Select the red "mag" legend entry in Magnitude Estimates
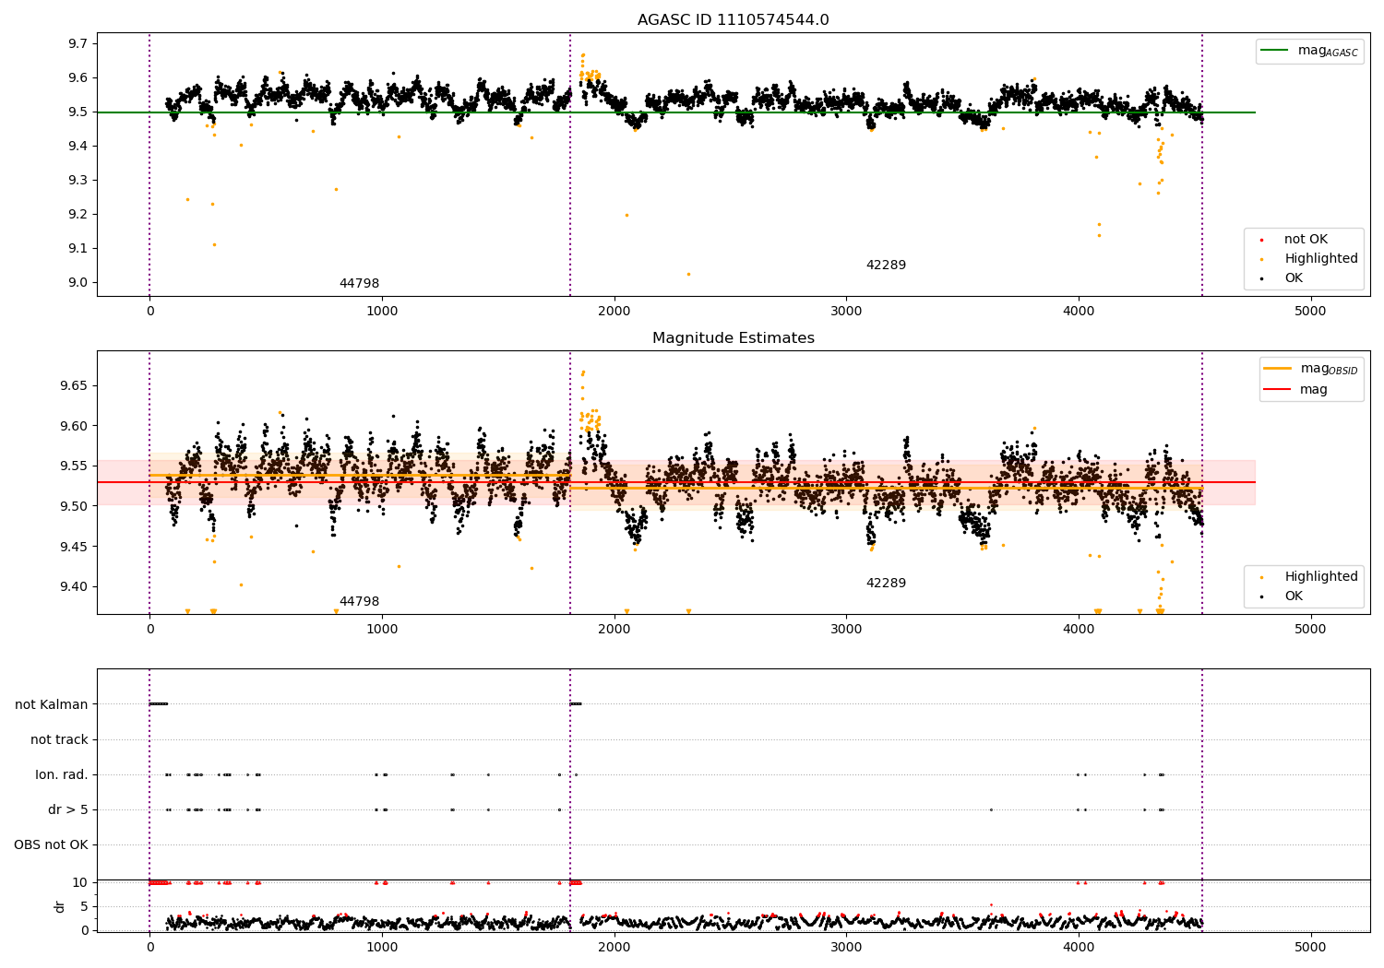This screenshot has height=968, width=1384. pyautogui.click(x=1296, y=390)
